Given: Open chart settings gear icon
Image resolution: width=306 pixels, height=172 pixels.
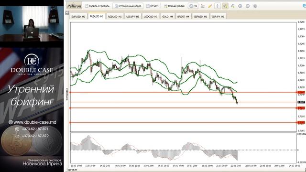Looking at the screenshot, I should point(255,6).
